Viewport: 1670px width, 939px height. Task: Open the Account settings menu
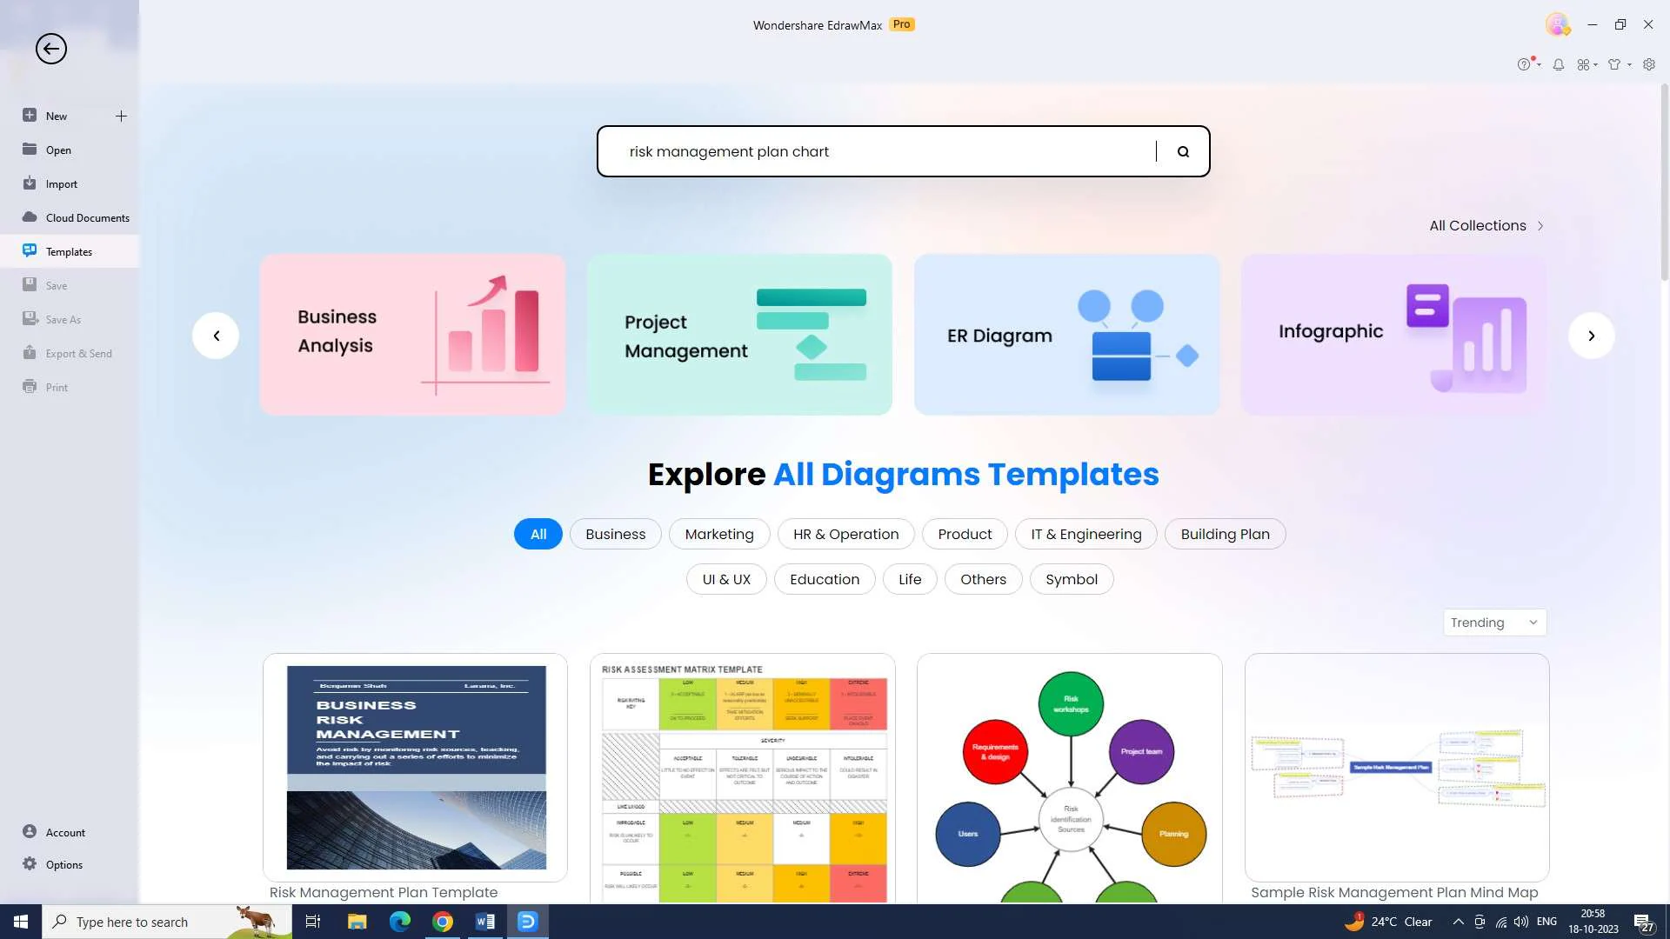[x=65, y=831]
